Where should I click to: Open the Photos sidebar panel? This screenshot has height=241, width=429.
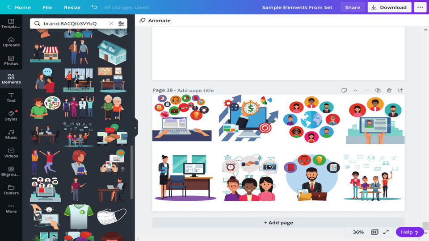[x=11, y=60]
